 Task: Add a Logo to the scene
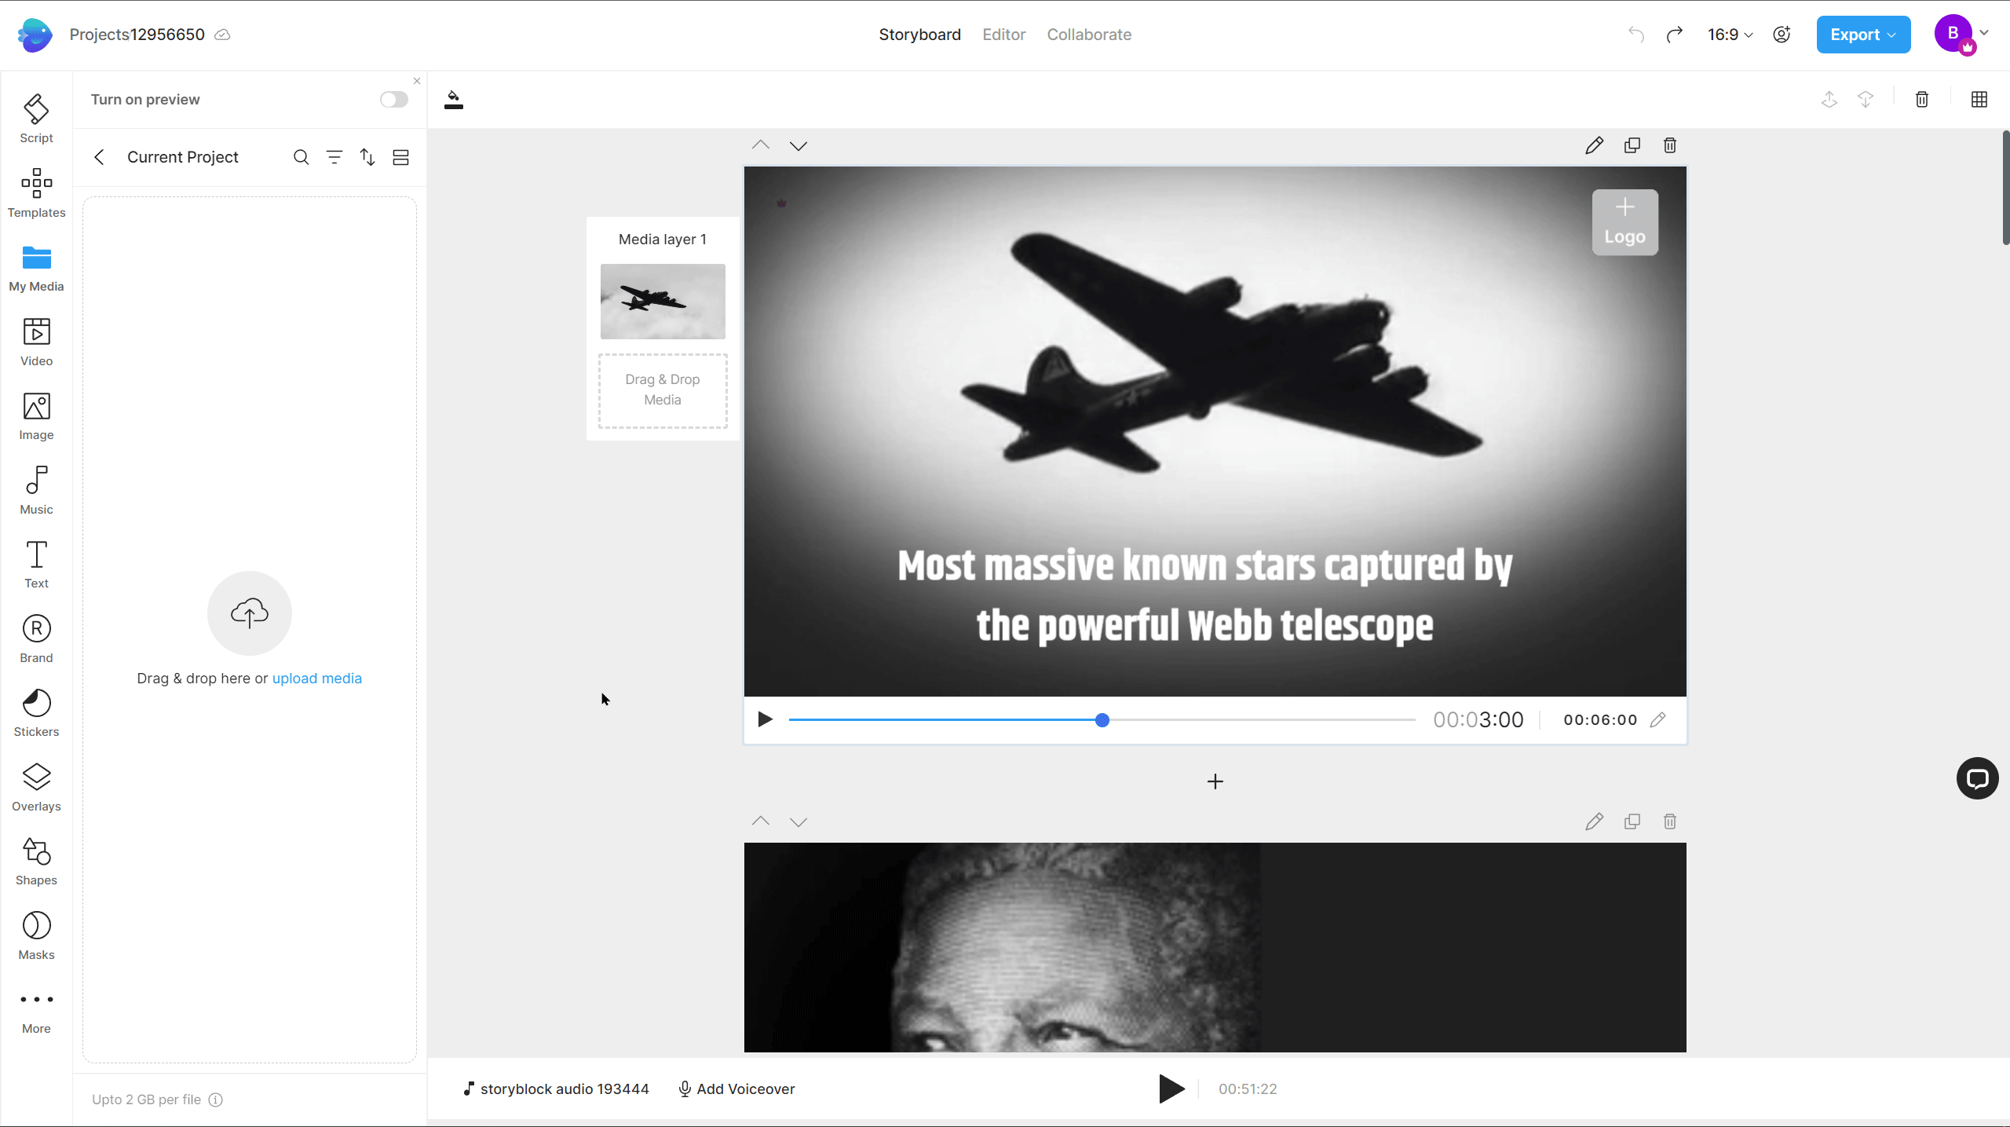[x=1624, y=222]
